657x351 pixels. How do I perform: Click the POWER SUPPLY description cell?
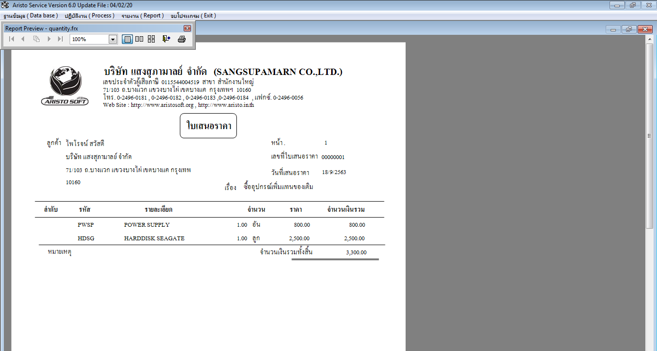147,225
